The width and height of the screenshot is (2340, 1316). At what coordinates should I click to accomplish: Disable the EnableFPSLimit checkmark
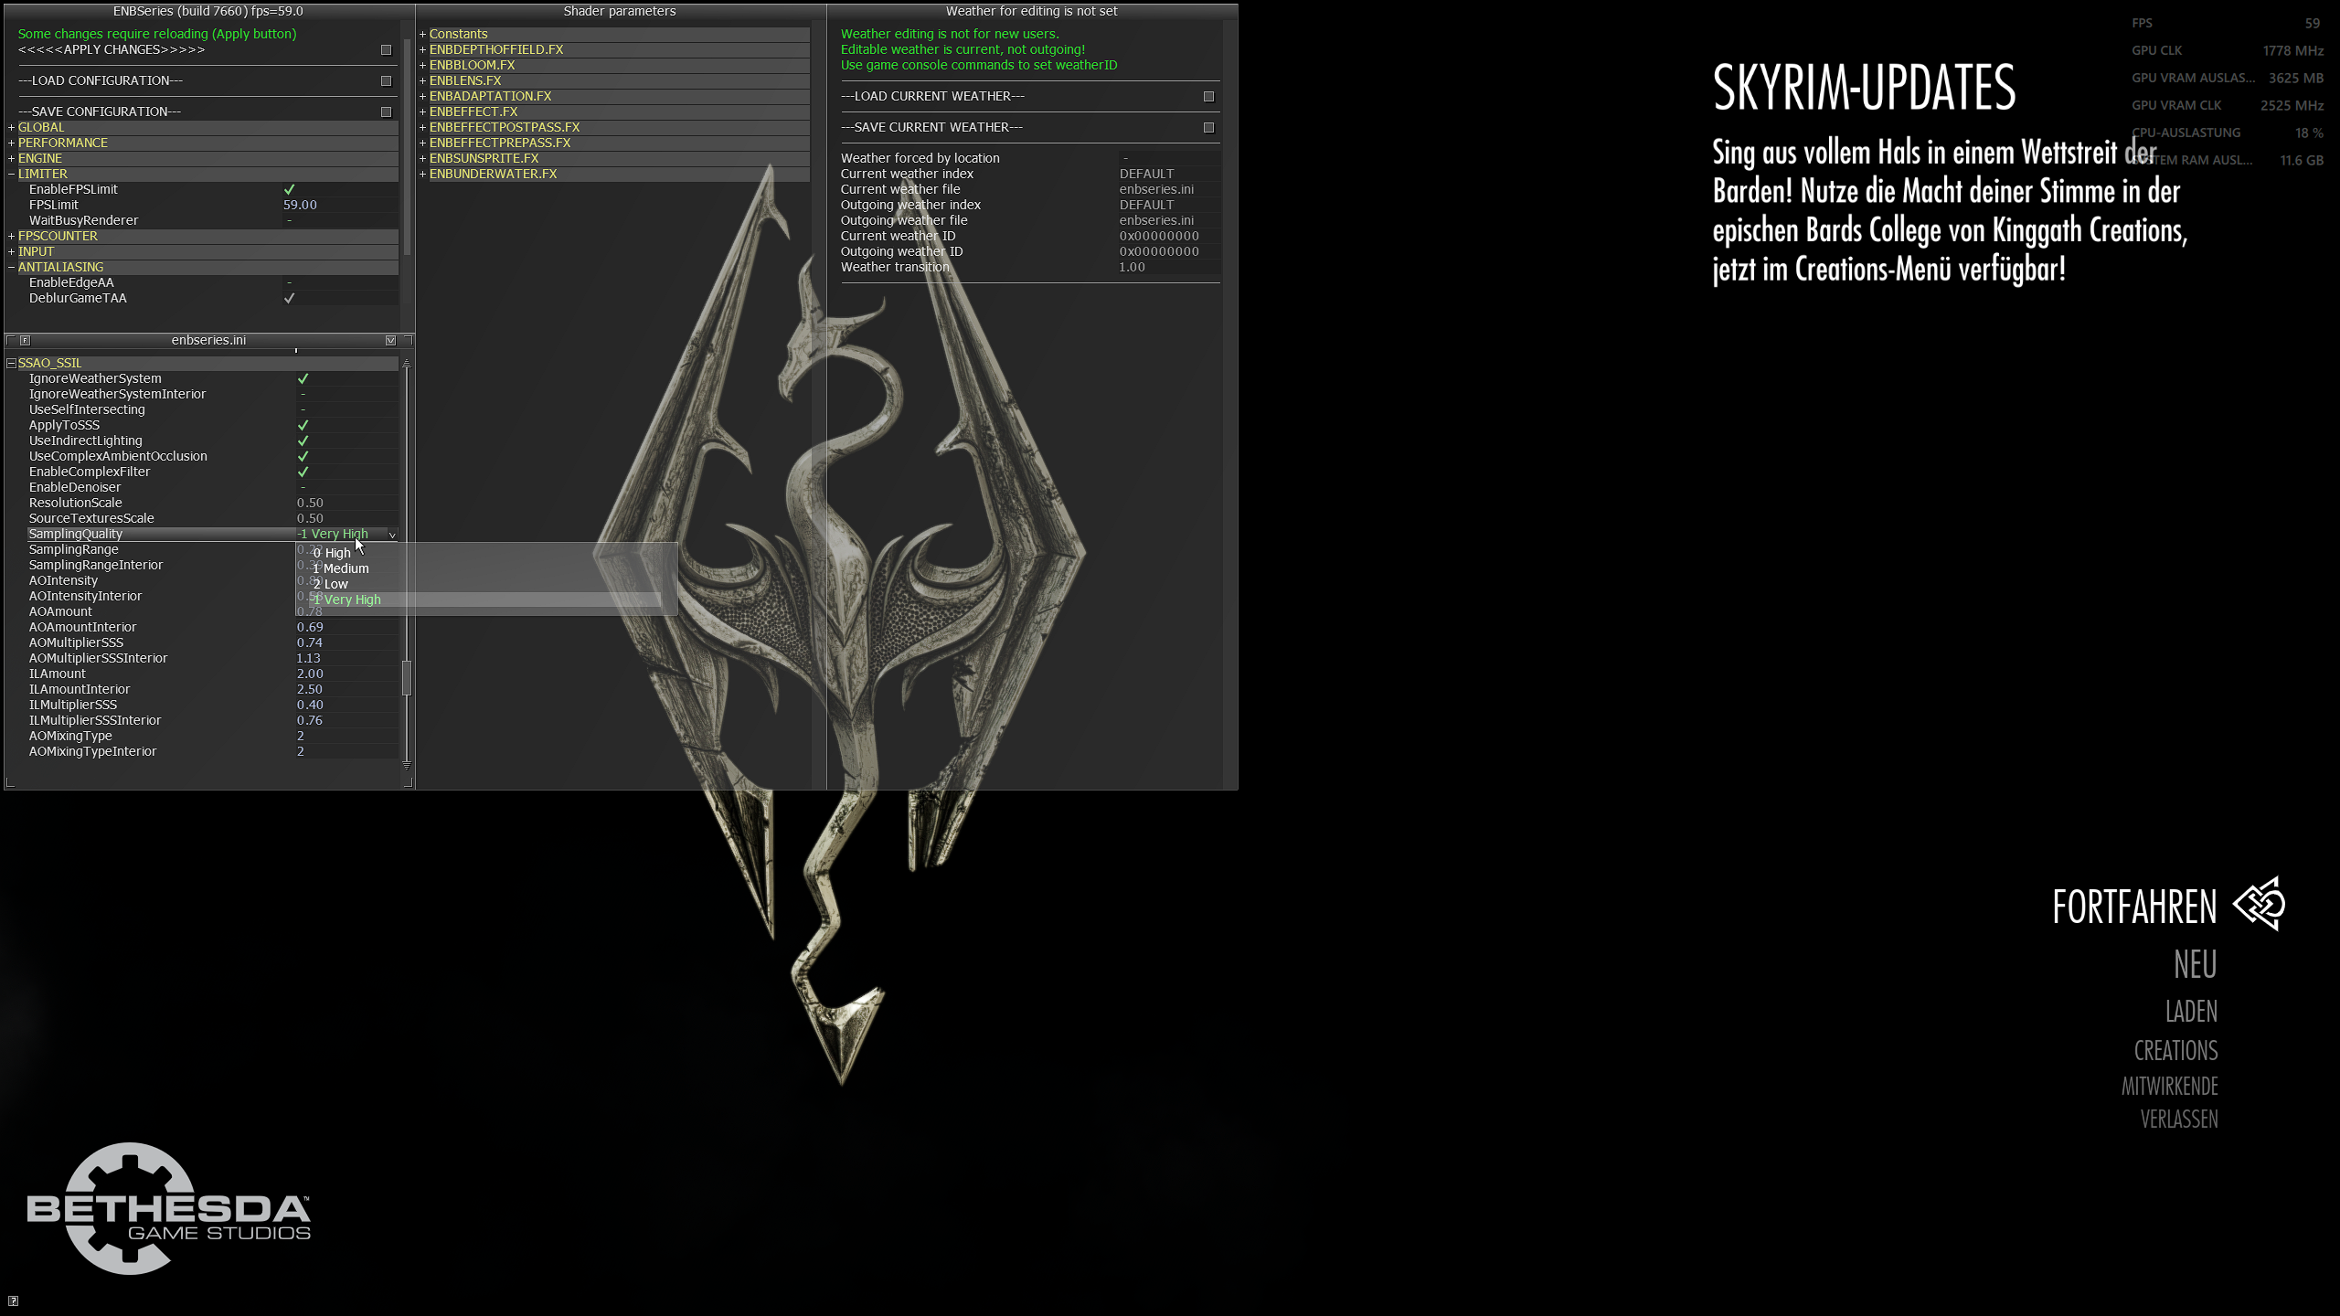pos(290,189)
